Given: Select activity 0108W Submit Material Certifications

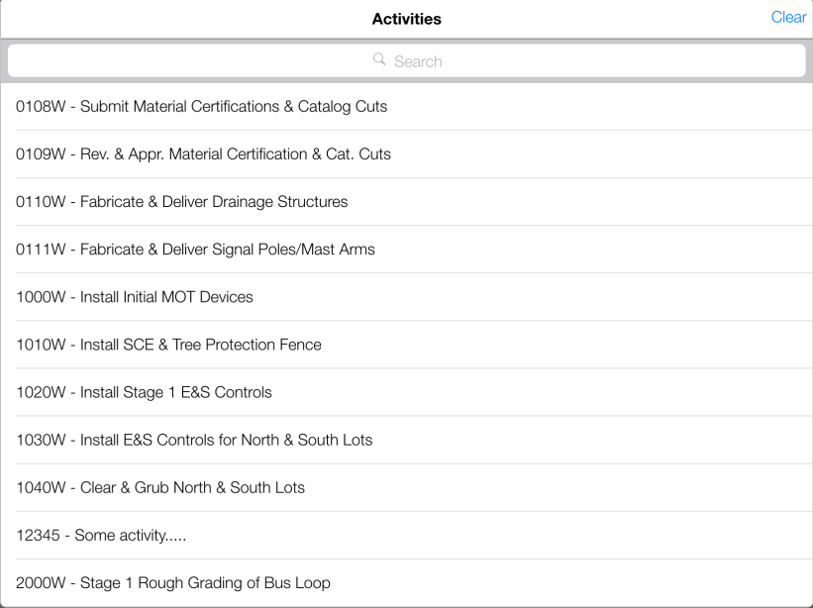Looking at the screenshot, I should click(202, 106).
